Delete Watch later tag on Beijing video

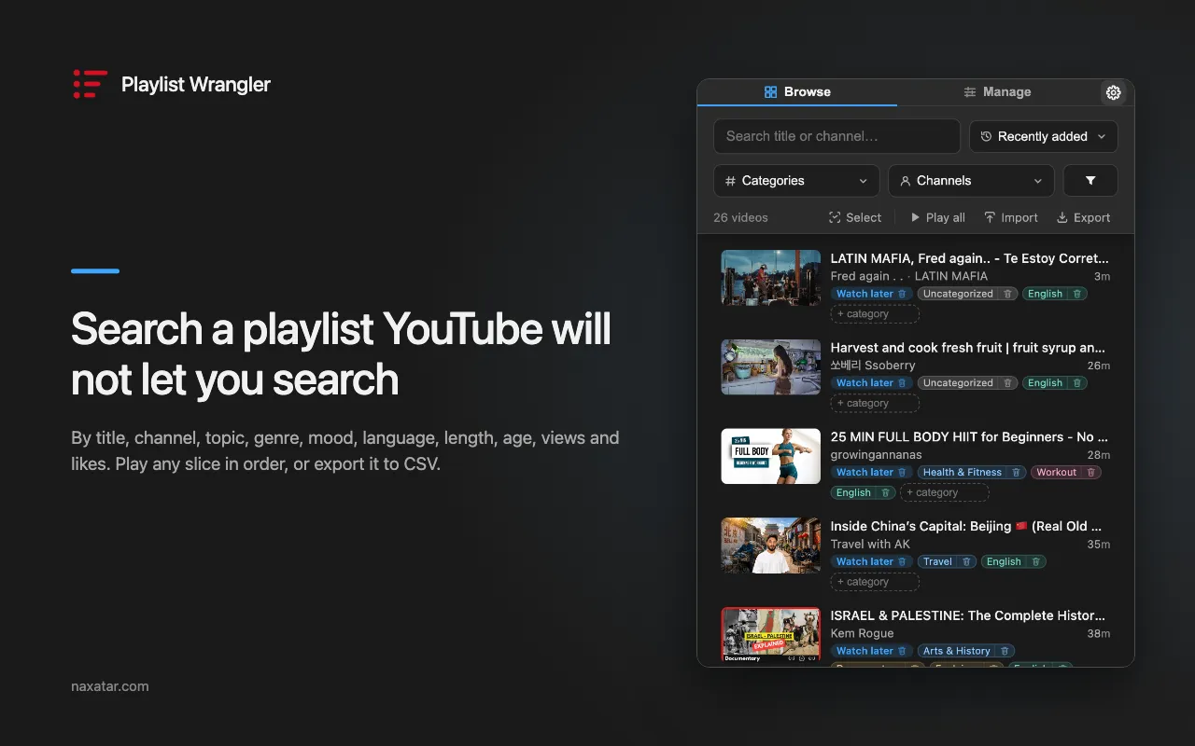click(x=902, y=562)
